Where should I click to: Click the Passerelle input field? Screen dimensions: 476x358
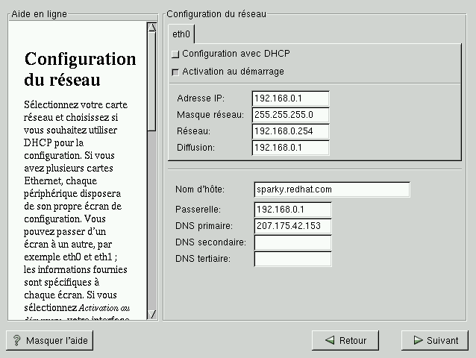pos(292,210)
